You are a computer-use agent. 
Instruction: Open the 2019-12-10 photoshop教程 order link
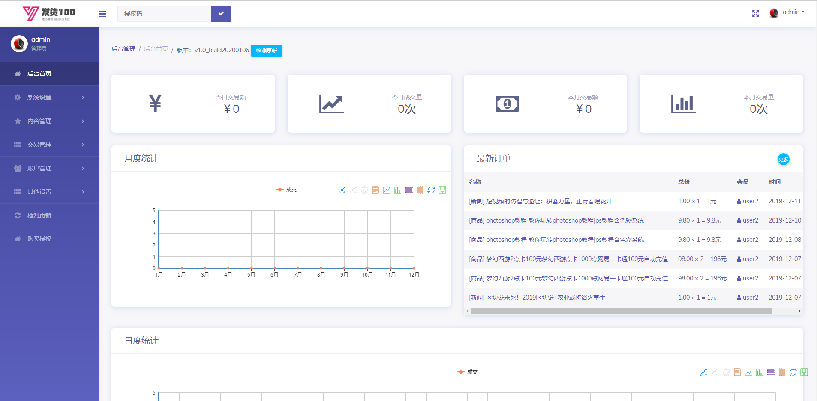point(556,220)
